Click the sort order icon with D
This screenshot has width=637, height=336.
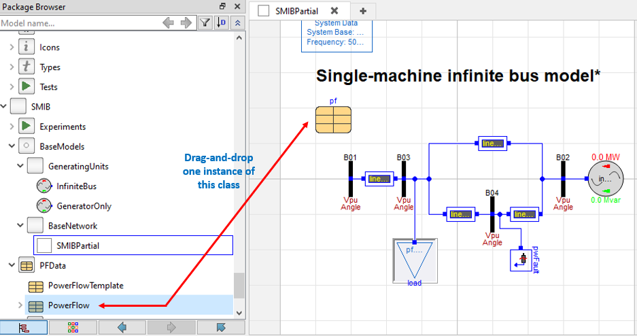pyautogui.click(x=222, y=22)
